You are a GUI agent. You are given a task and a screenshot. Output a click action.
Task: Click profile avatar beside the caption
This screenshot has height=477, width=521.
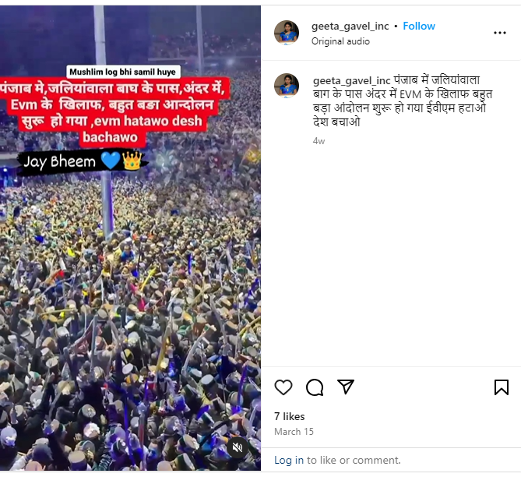point(287,86)
